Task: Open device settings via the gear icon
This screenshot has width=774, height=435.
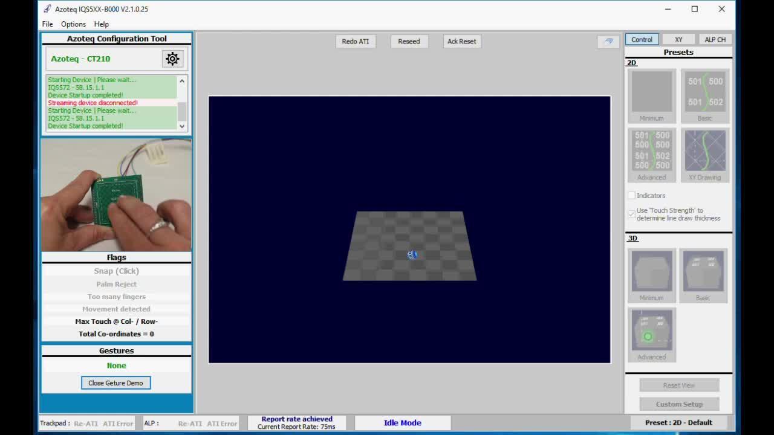Action: (x=172, y=59)
